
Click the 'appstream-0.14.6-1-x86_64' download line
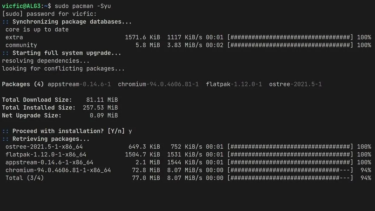coord(188,162)
